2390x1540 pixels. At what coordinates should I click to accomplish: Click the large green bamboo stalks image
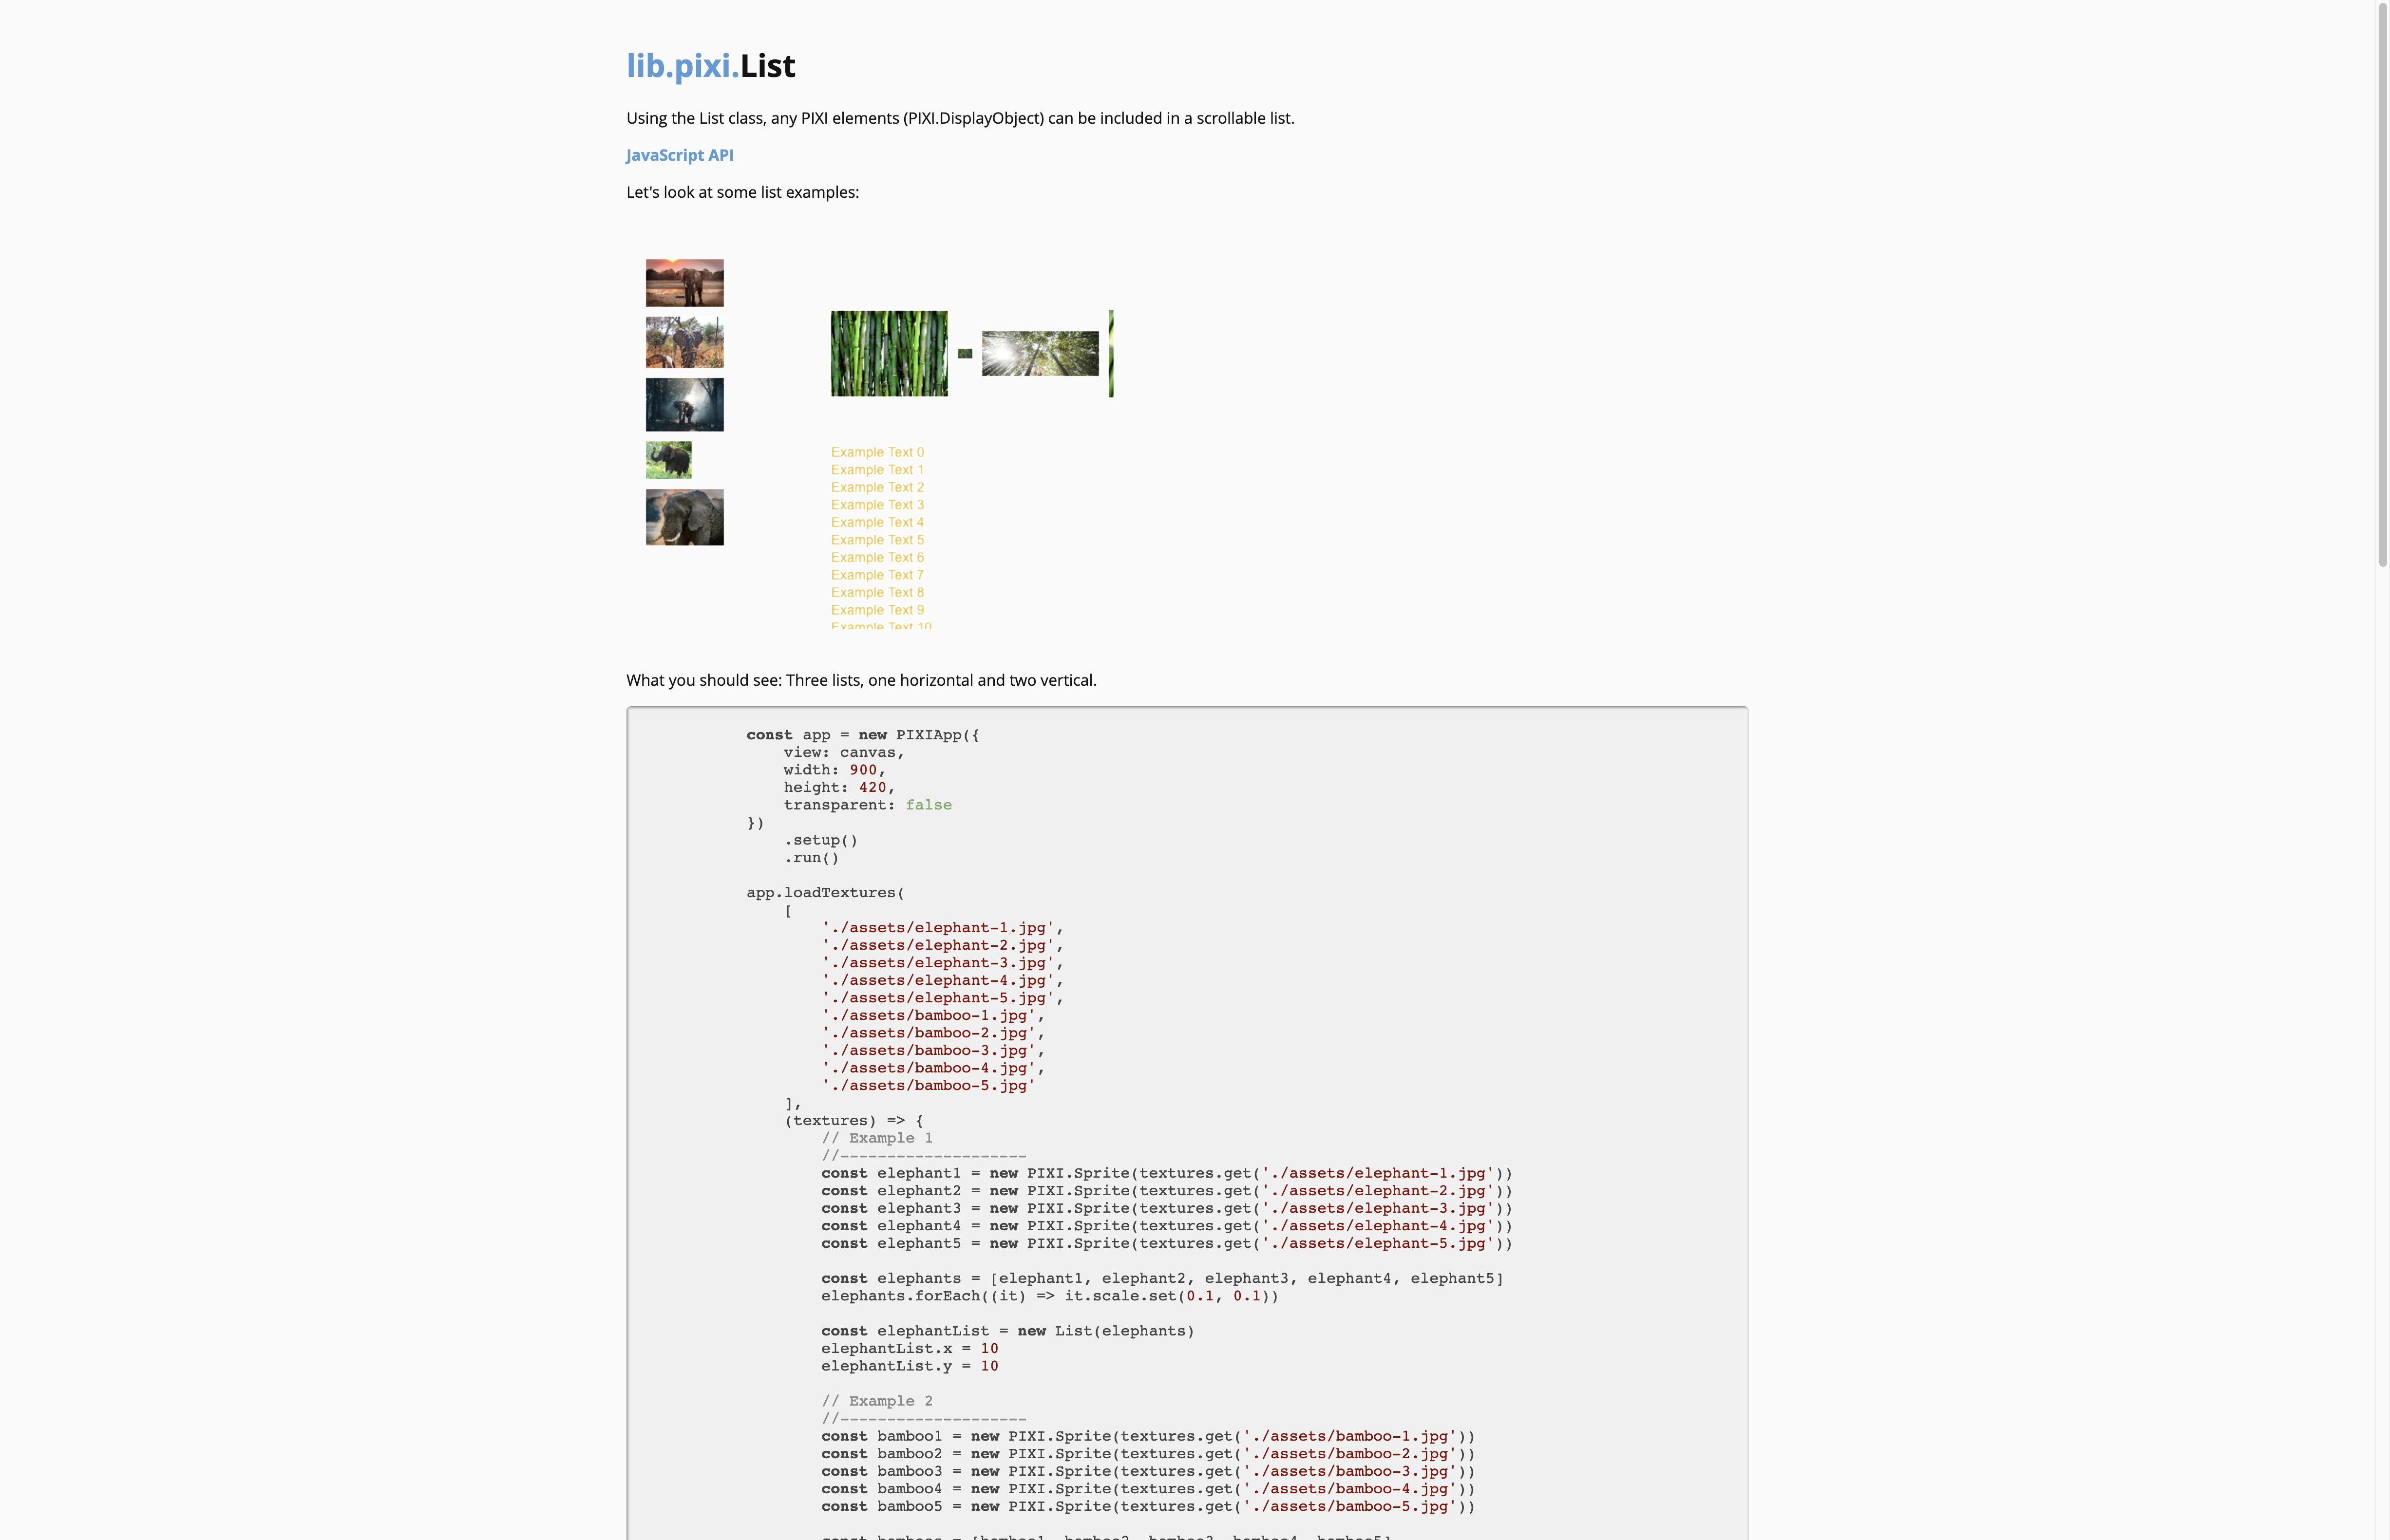[x=888, y=353]
